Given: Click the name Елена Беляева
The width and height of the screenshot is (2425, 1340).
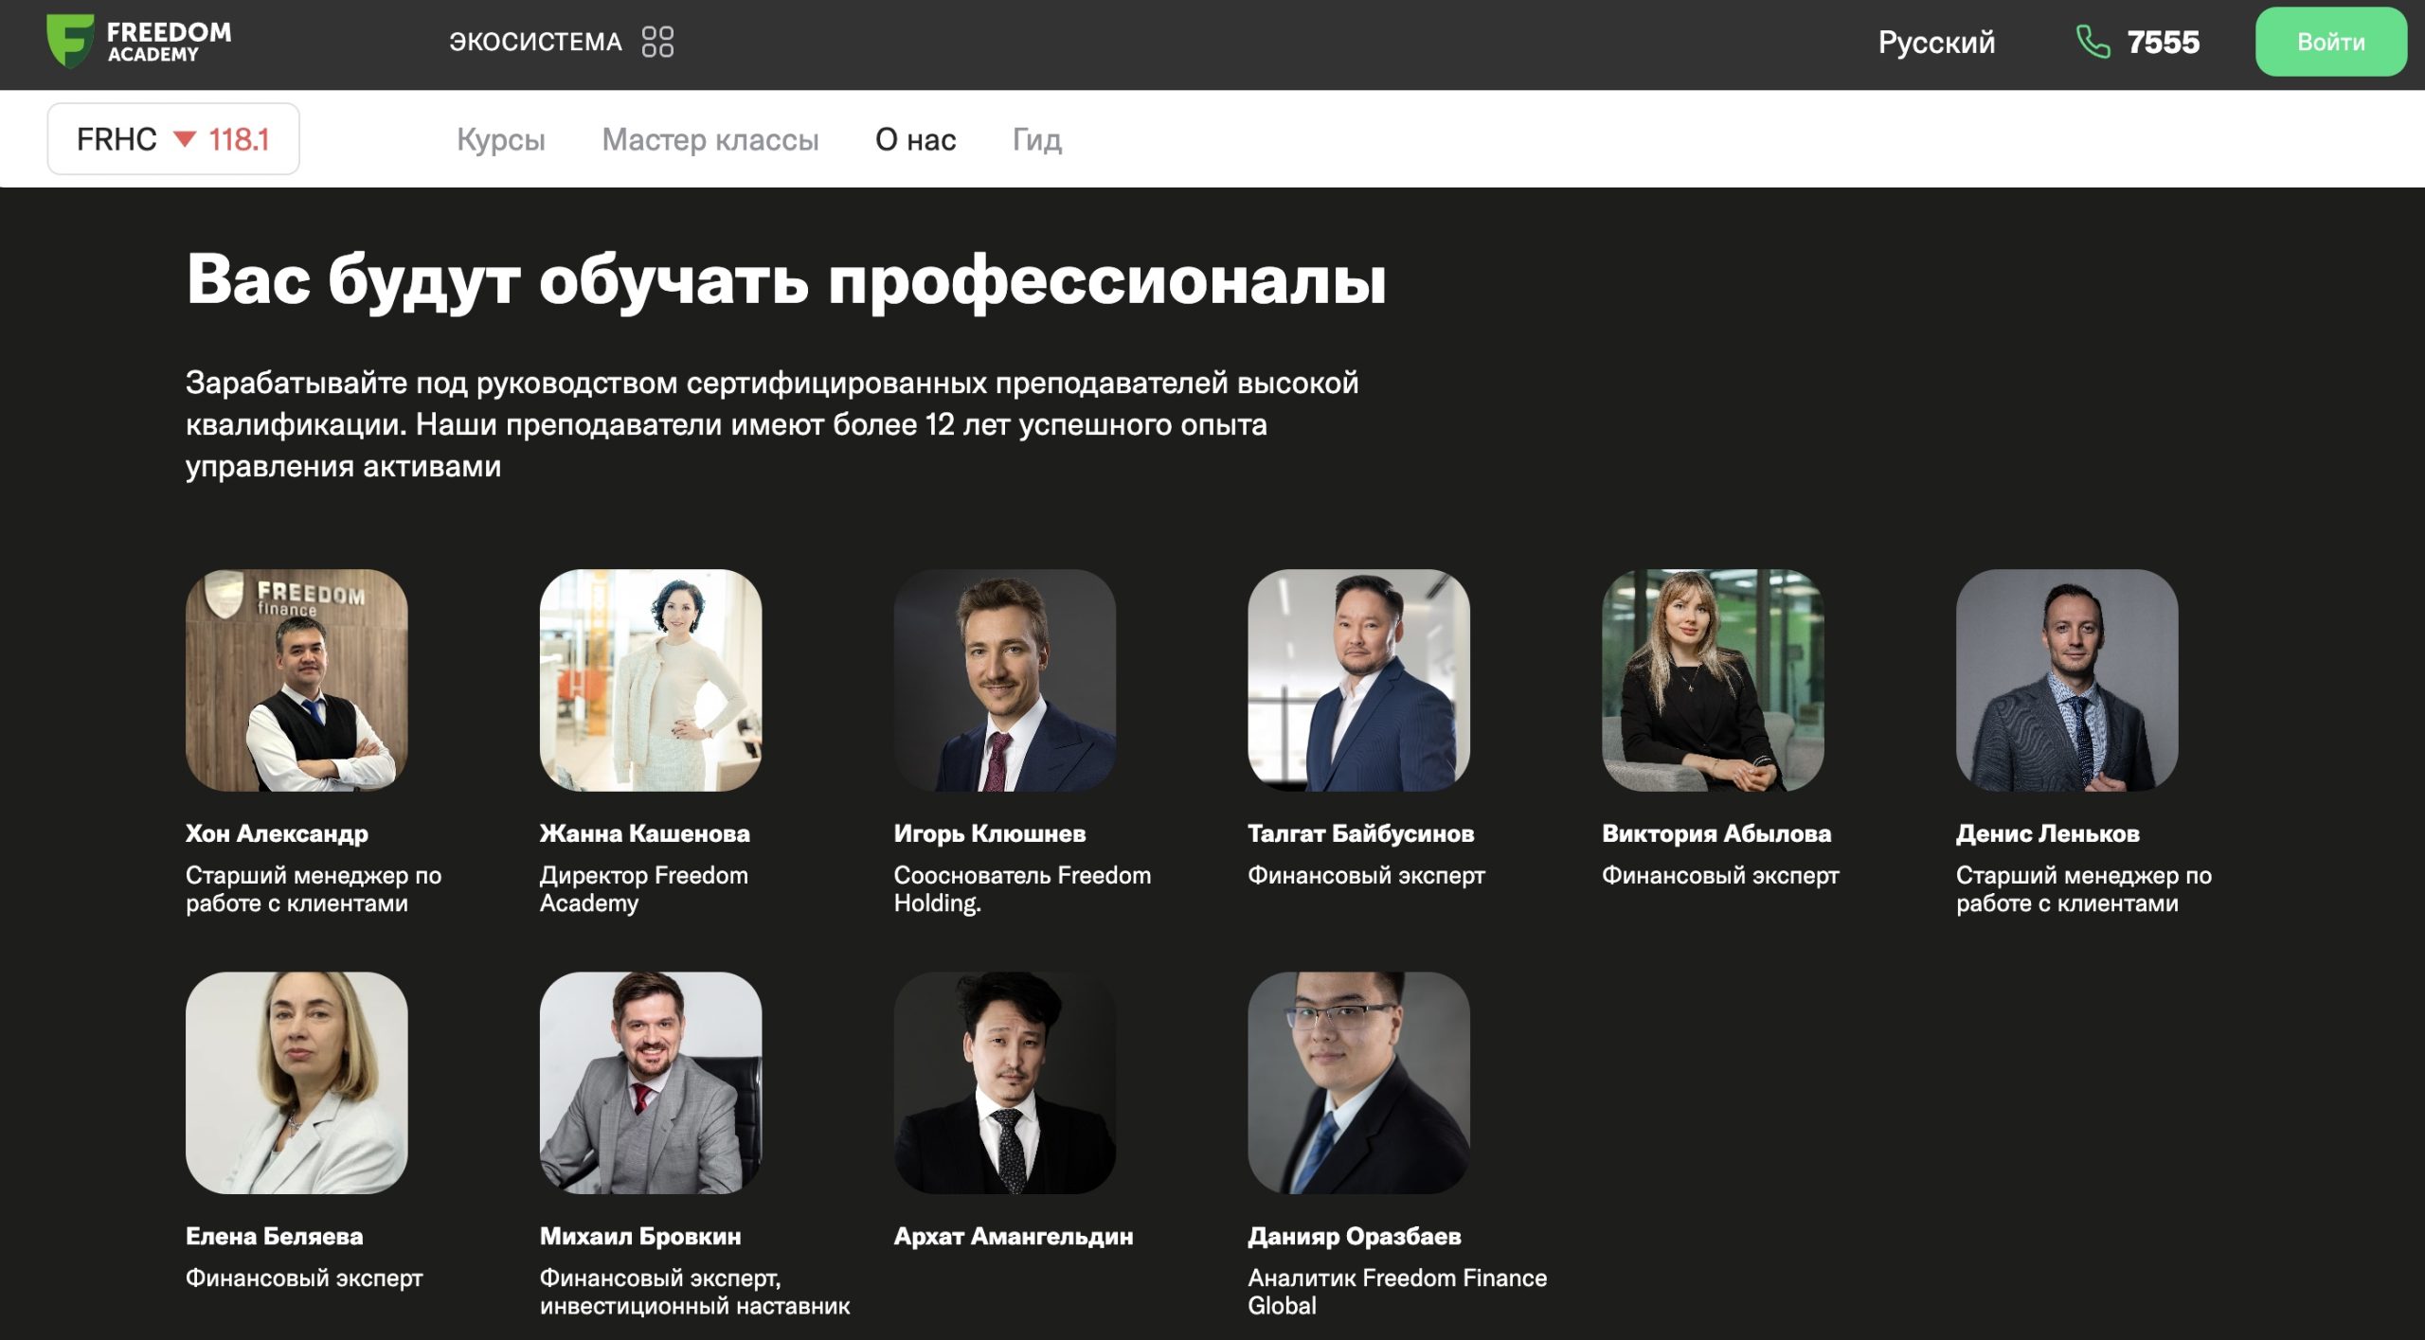Looking at the screenshot, I should click(274, 1236).
